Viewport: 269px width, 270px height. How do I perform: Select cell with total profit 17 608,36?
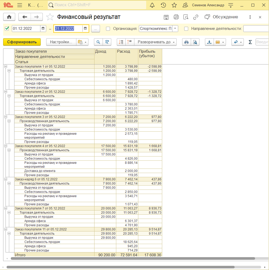coord(150,255)
